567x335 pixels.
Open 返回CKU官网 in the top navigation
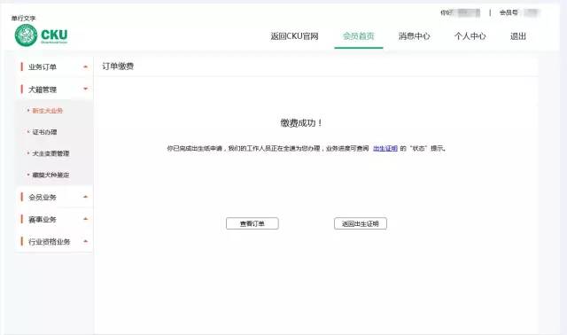coord(294,36)
